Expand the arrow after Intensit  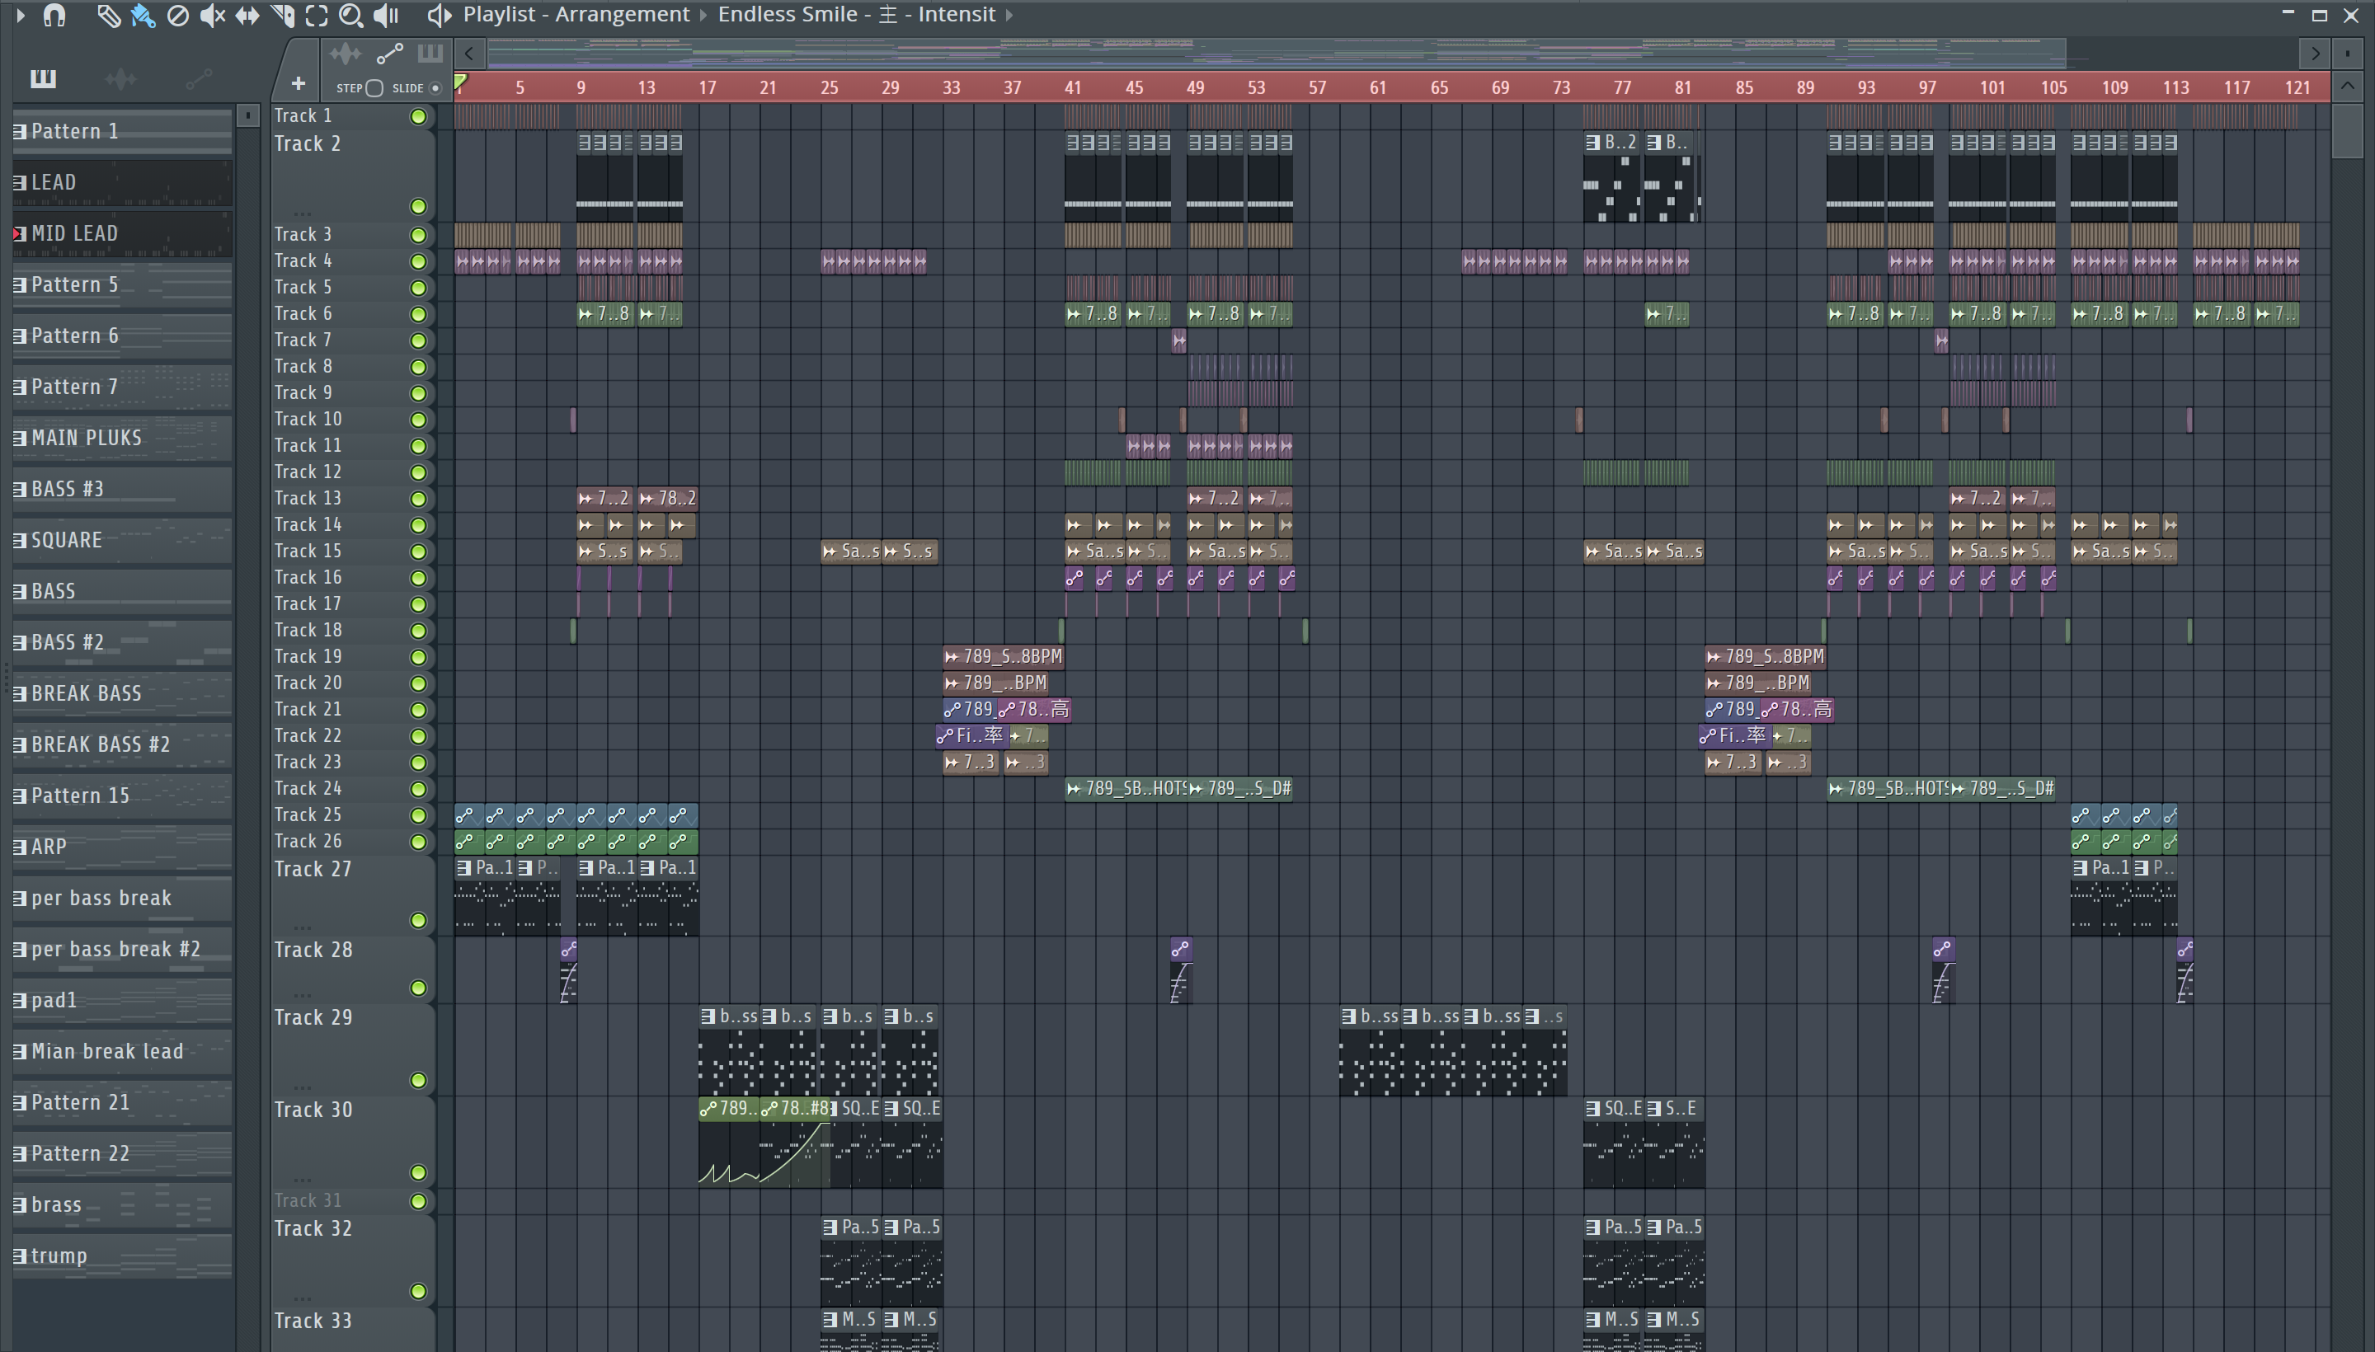(x=1009, y=15)
